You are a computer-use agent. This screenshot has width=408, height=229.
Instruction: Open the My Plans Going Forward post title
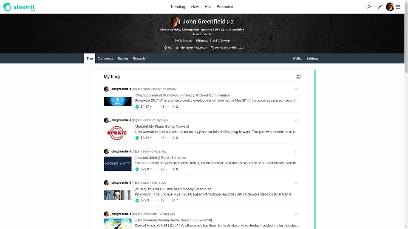161,126
